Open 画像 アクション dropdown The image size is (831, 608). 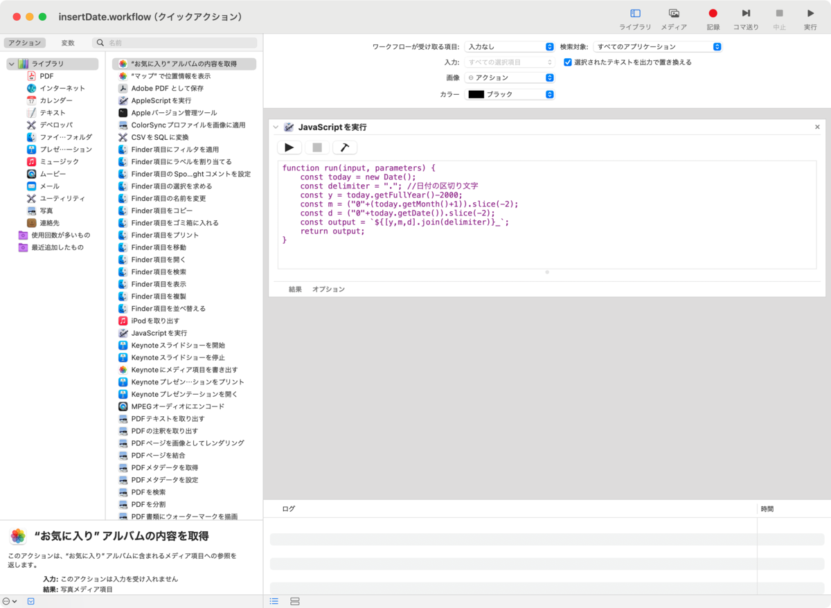(x=509, y=78)
